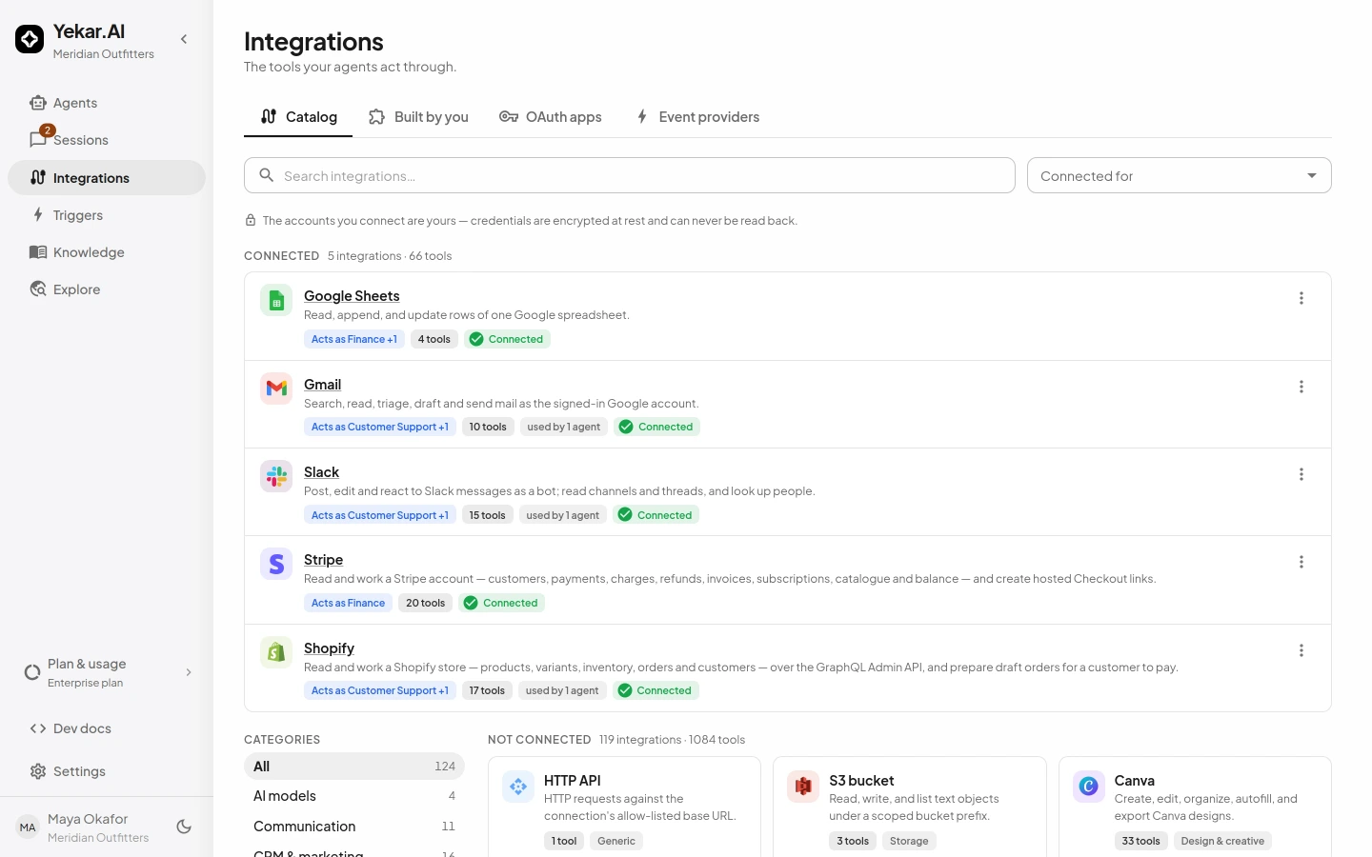This screenshot has height=857, width=1372.
Task: Open the Slack integration link
Action: 321,472
